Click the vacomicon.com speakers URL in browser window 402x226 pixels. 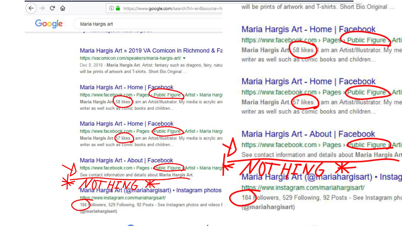[x=130, y=58]
